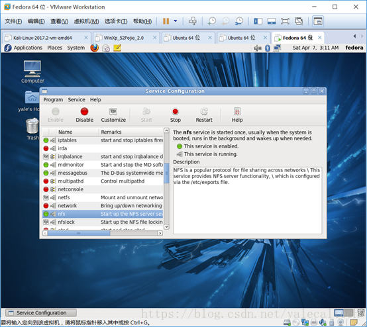This screenshot has width=367, height=327.
Task: Open the 查看(V) menu in VMware
Action: coord(60,22)
